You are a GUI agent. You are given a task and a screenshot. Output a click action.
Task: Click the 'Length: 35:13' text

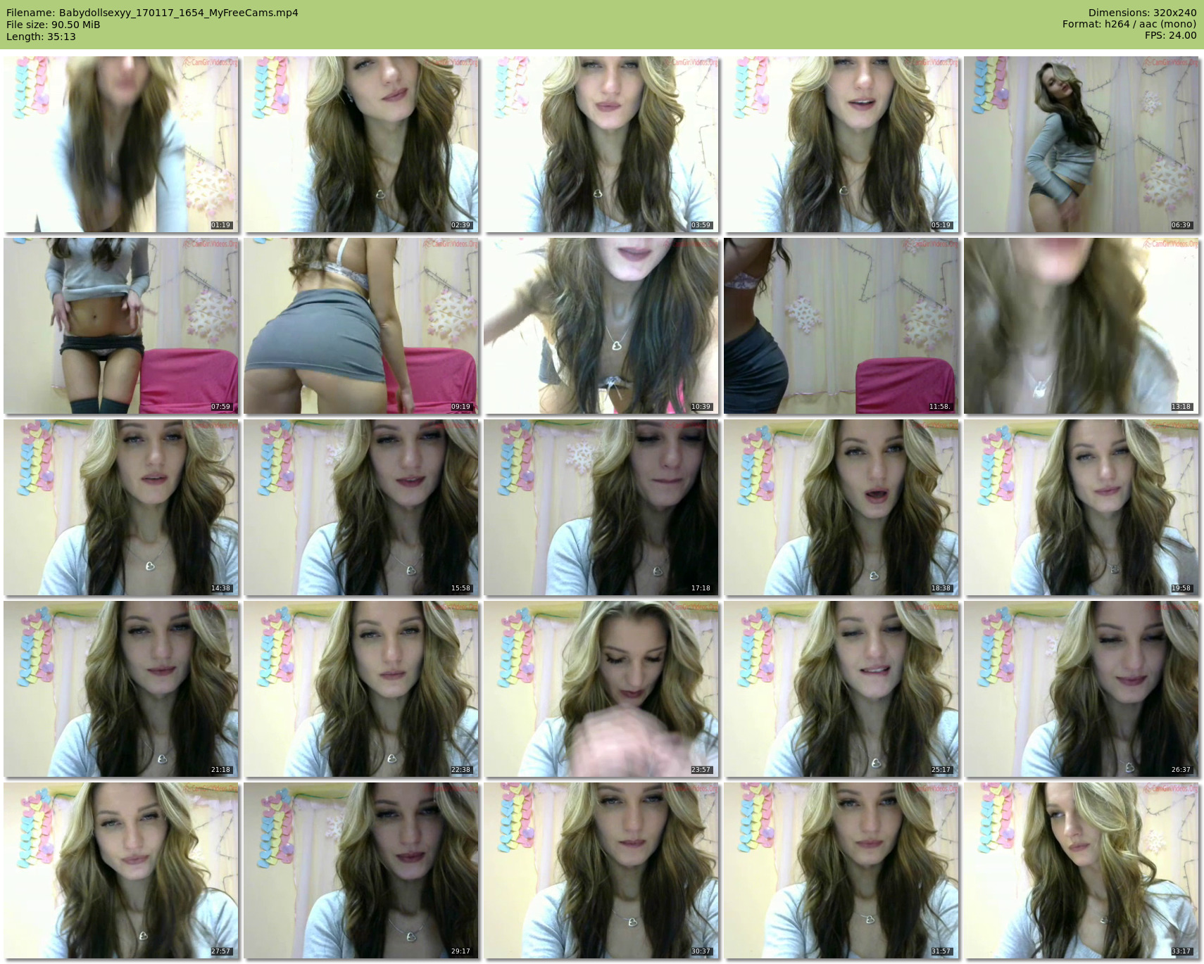[x=41, y=37]
